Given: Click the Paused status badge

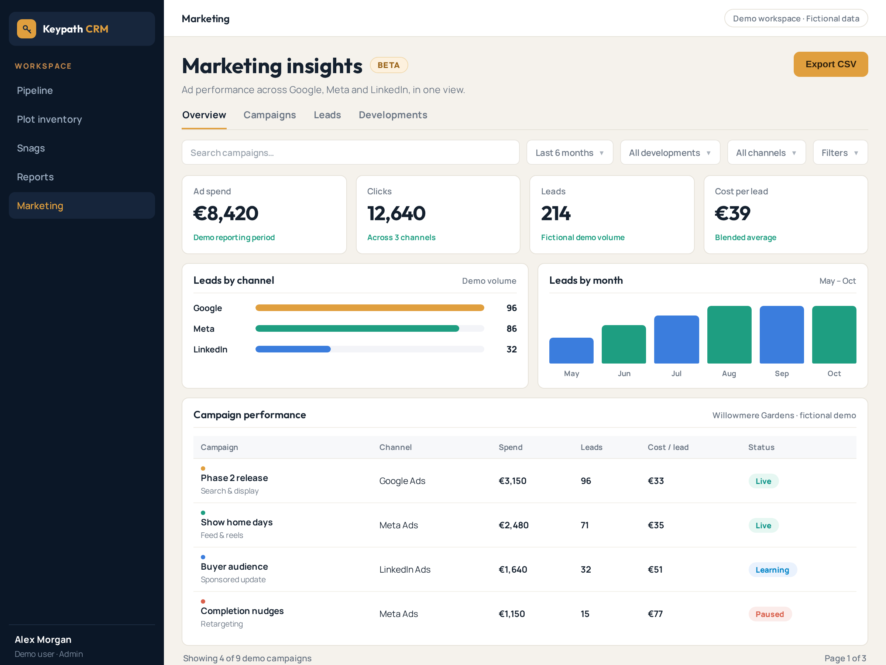Looking at the screenshot, I should [x=769, y=614].
